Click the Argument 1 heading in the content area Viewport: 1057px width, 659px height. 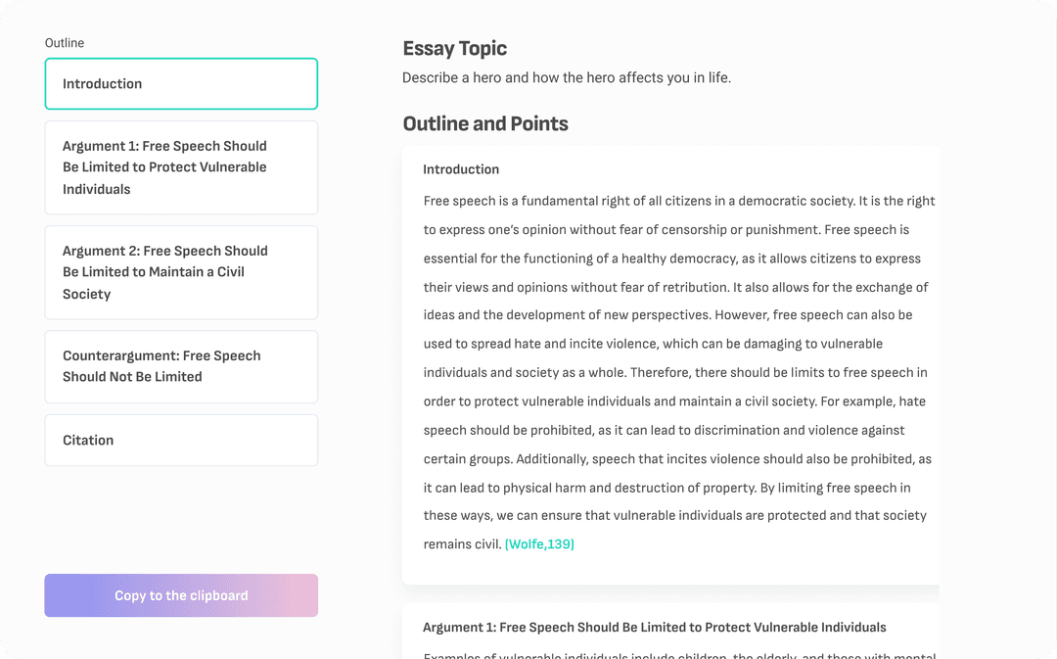(x=654, y=628)
